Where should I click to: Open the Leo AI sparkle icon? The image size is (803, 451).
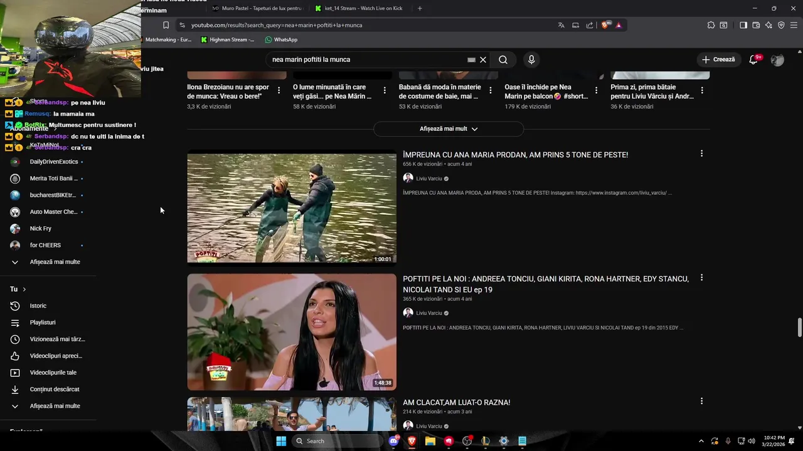768,25
